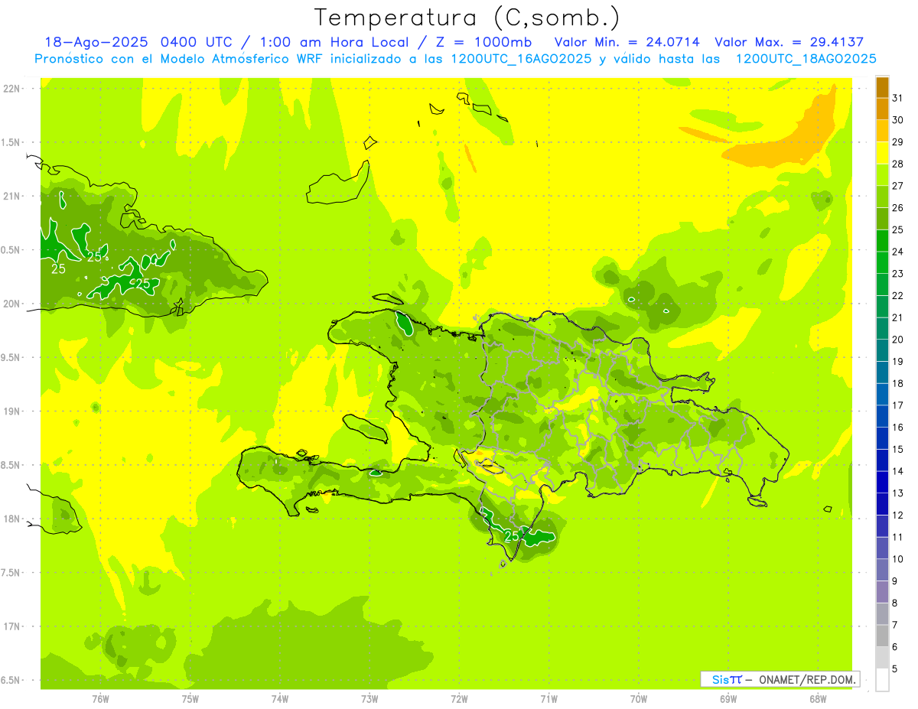
Task: Click the green legend swatch between 24 and 25
Action: [x=882, y=241]
